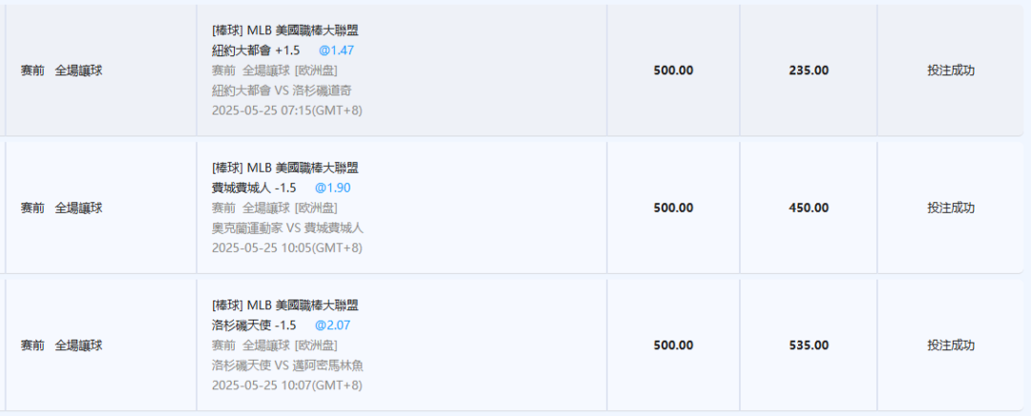
Task: Click the 2025-05-25 07:15(GMT+8) match time
Action: (x=286, y=111)
